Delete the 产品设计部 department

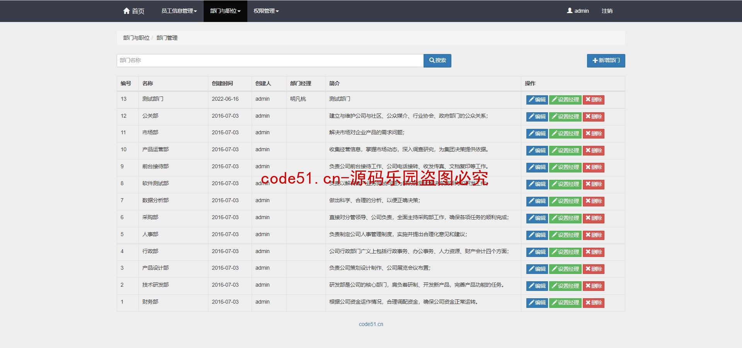point(594,269)
